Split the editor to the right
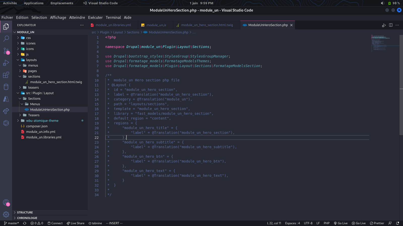403x226 pixels. click(x=391, y=25)
